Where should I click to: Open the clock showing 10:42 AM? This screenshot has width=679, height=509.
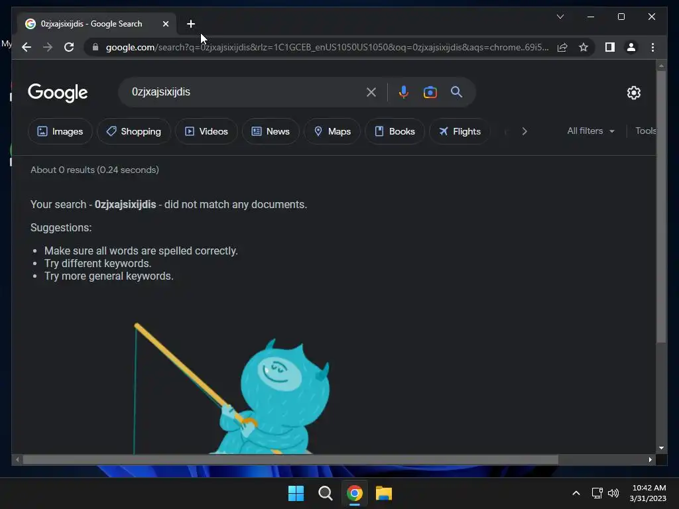pos(648,493)
